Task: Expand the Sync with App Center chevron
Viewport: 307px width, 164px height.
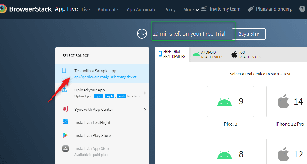Action: (x=145, y=109)
